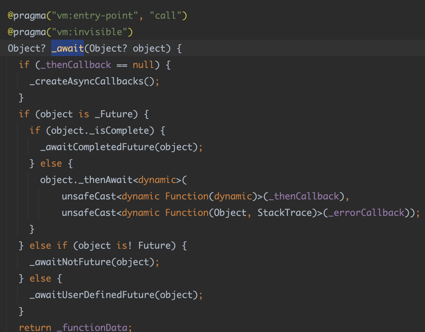
Task: Click the 'Object? object' parameter
Action: 127,48
